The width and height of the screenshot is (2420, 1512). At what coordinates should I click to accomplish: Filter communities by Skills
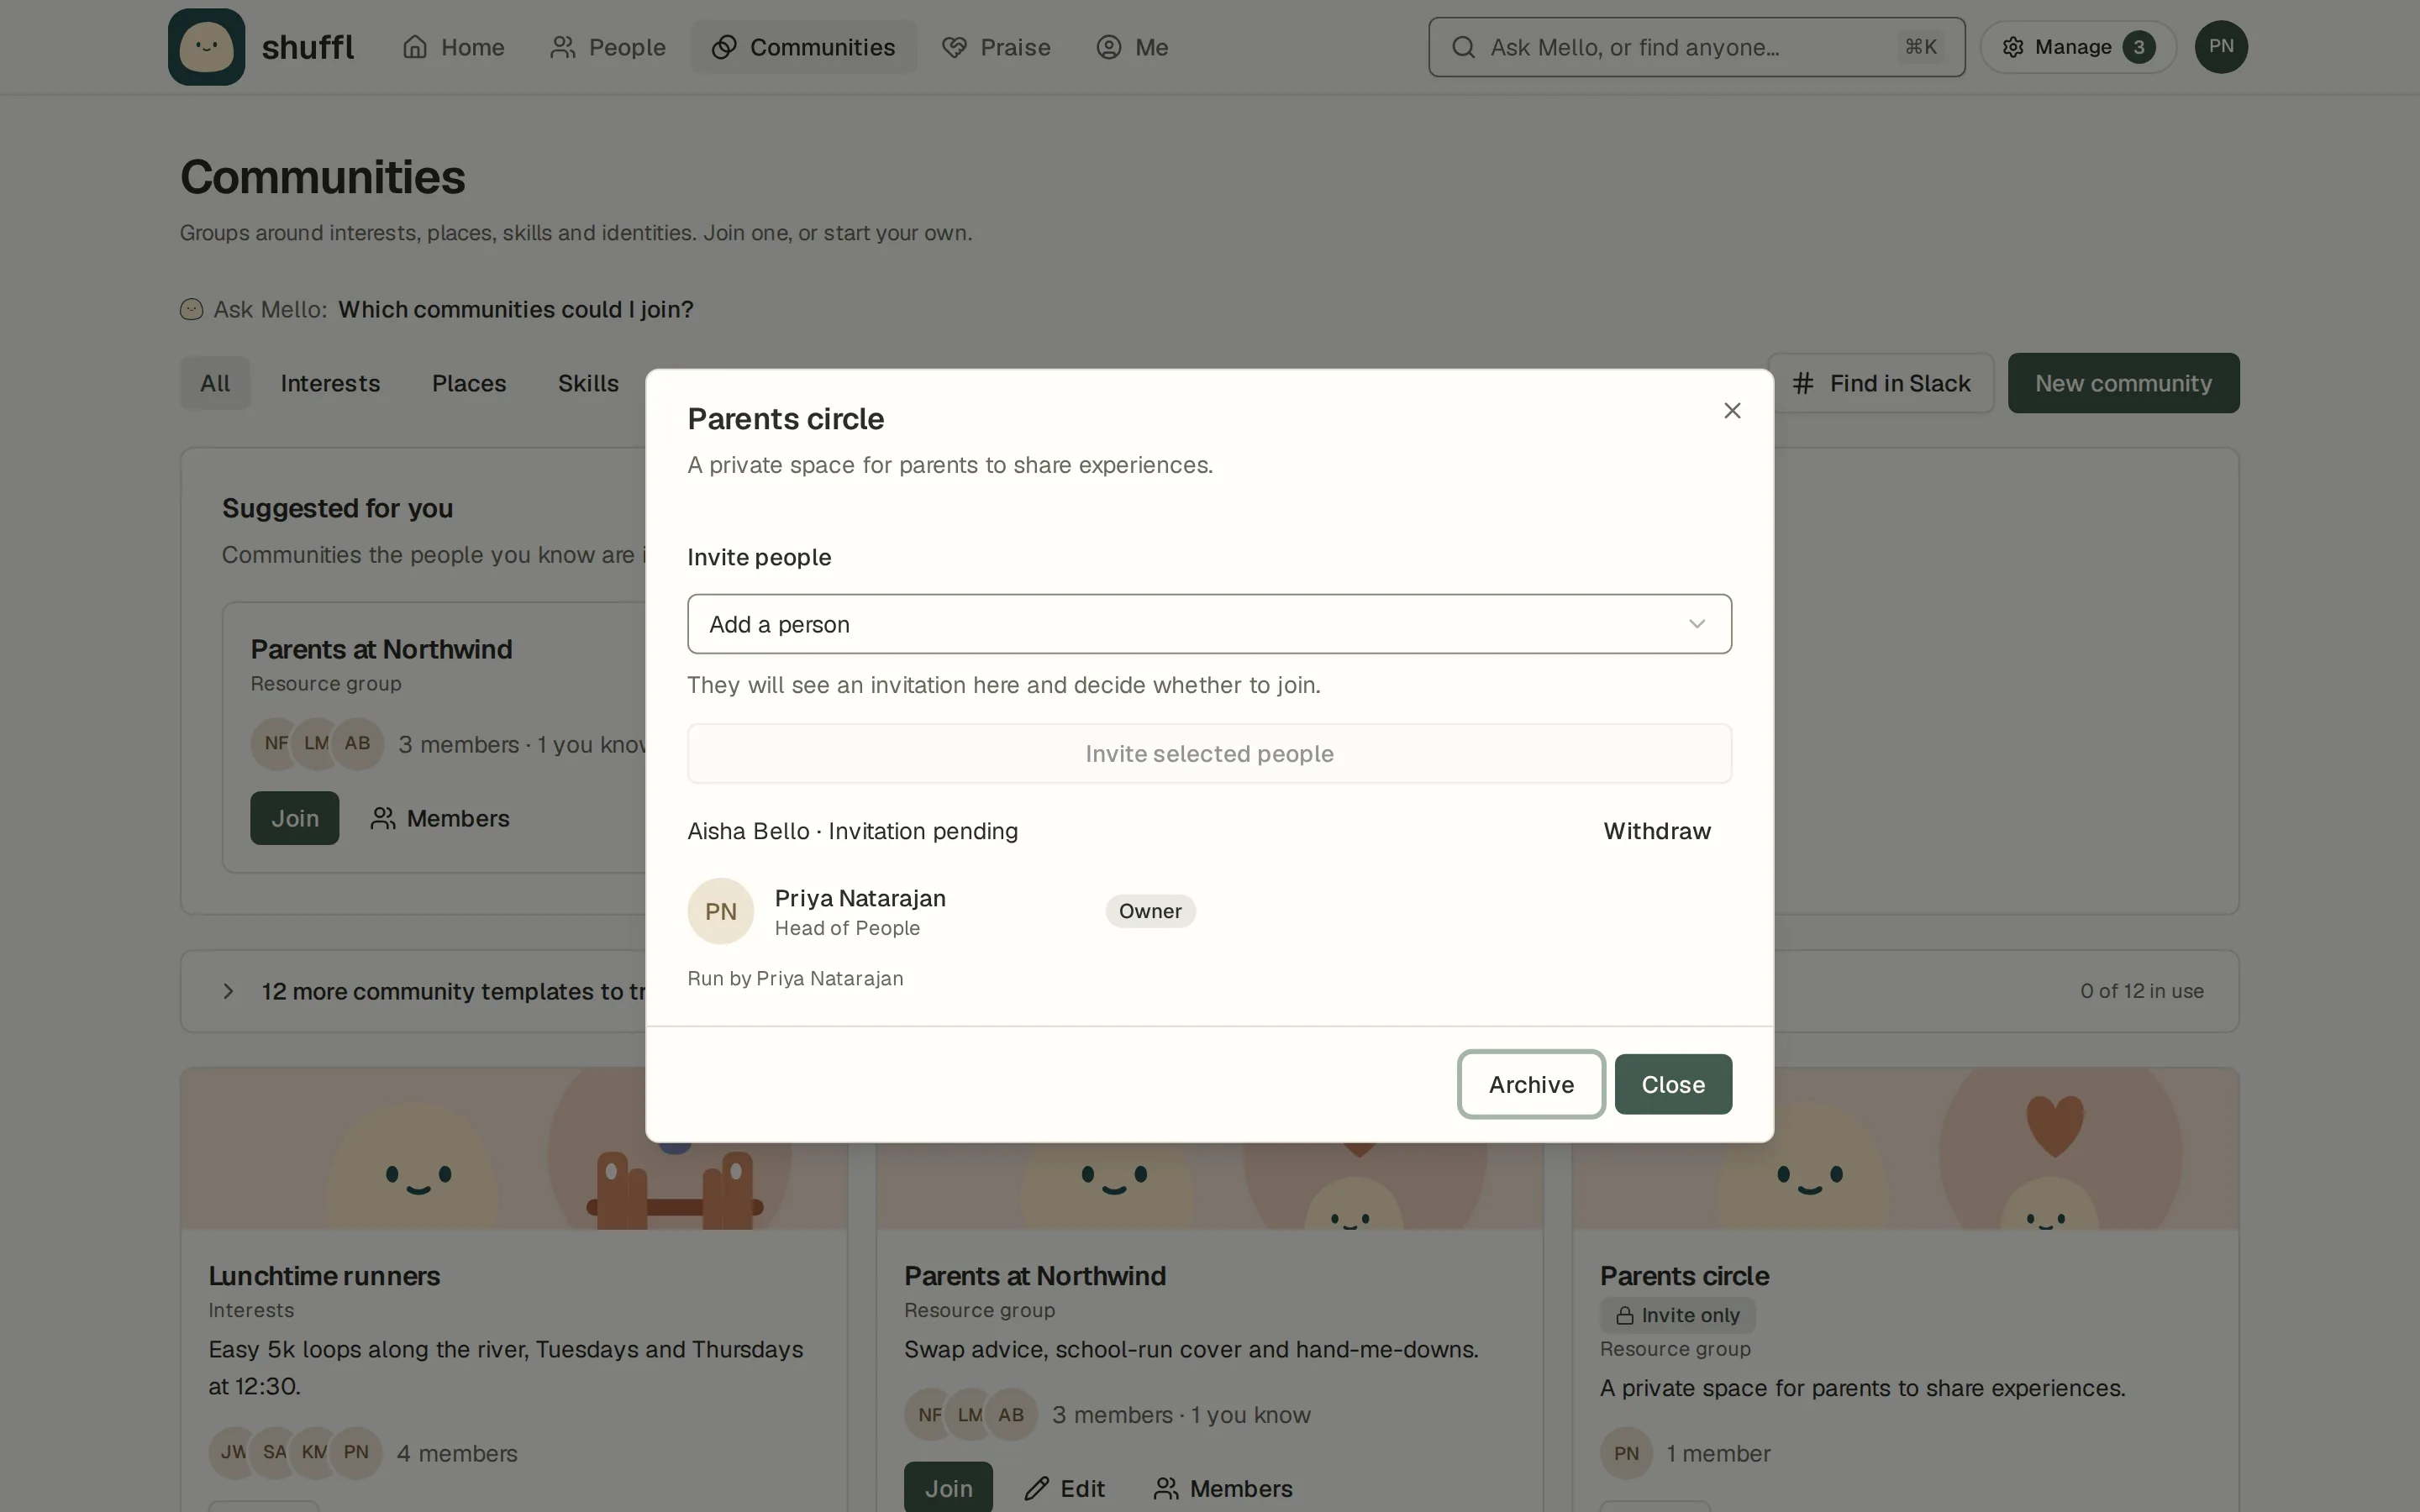pos(588,383)
